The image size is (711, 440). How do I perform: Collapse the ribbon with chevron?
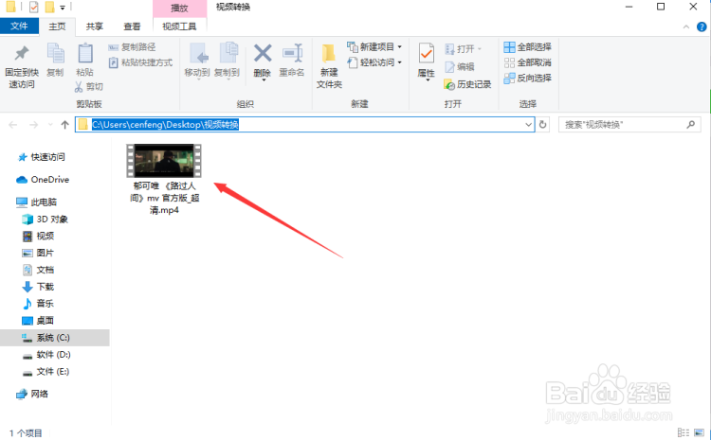pos(686,27)
